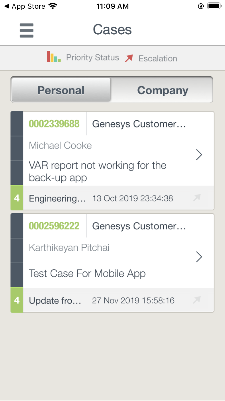Tap priority 4 badge on Engineering case
225x401 pixels.
coord(17,198)
